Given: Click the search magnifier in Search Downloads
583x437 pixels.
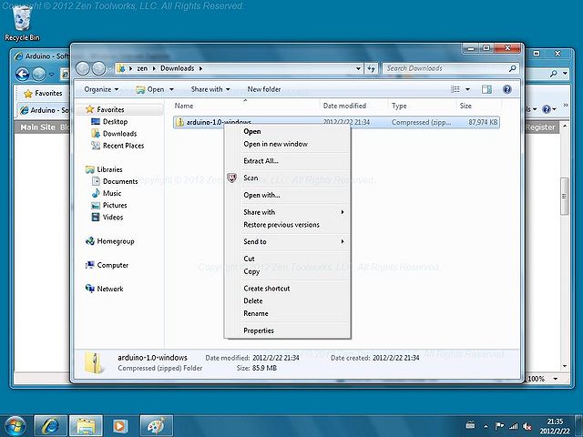Looking at the screenshot, I should [x=512, y=68].
